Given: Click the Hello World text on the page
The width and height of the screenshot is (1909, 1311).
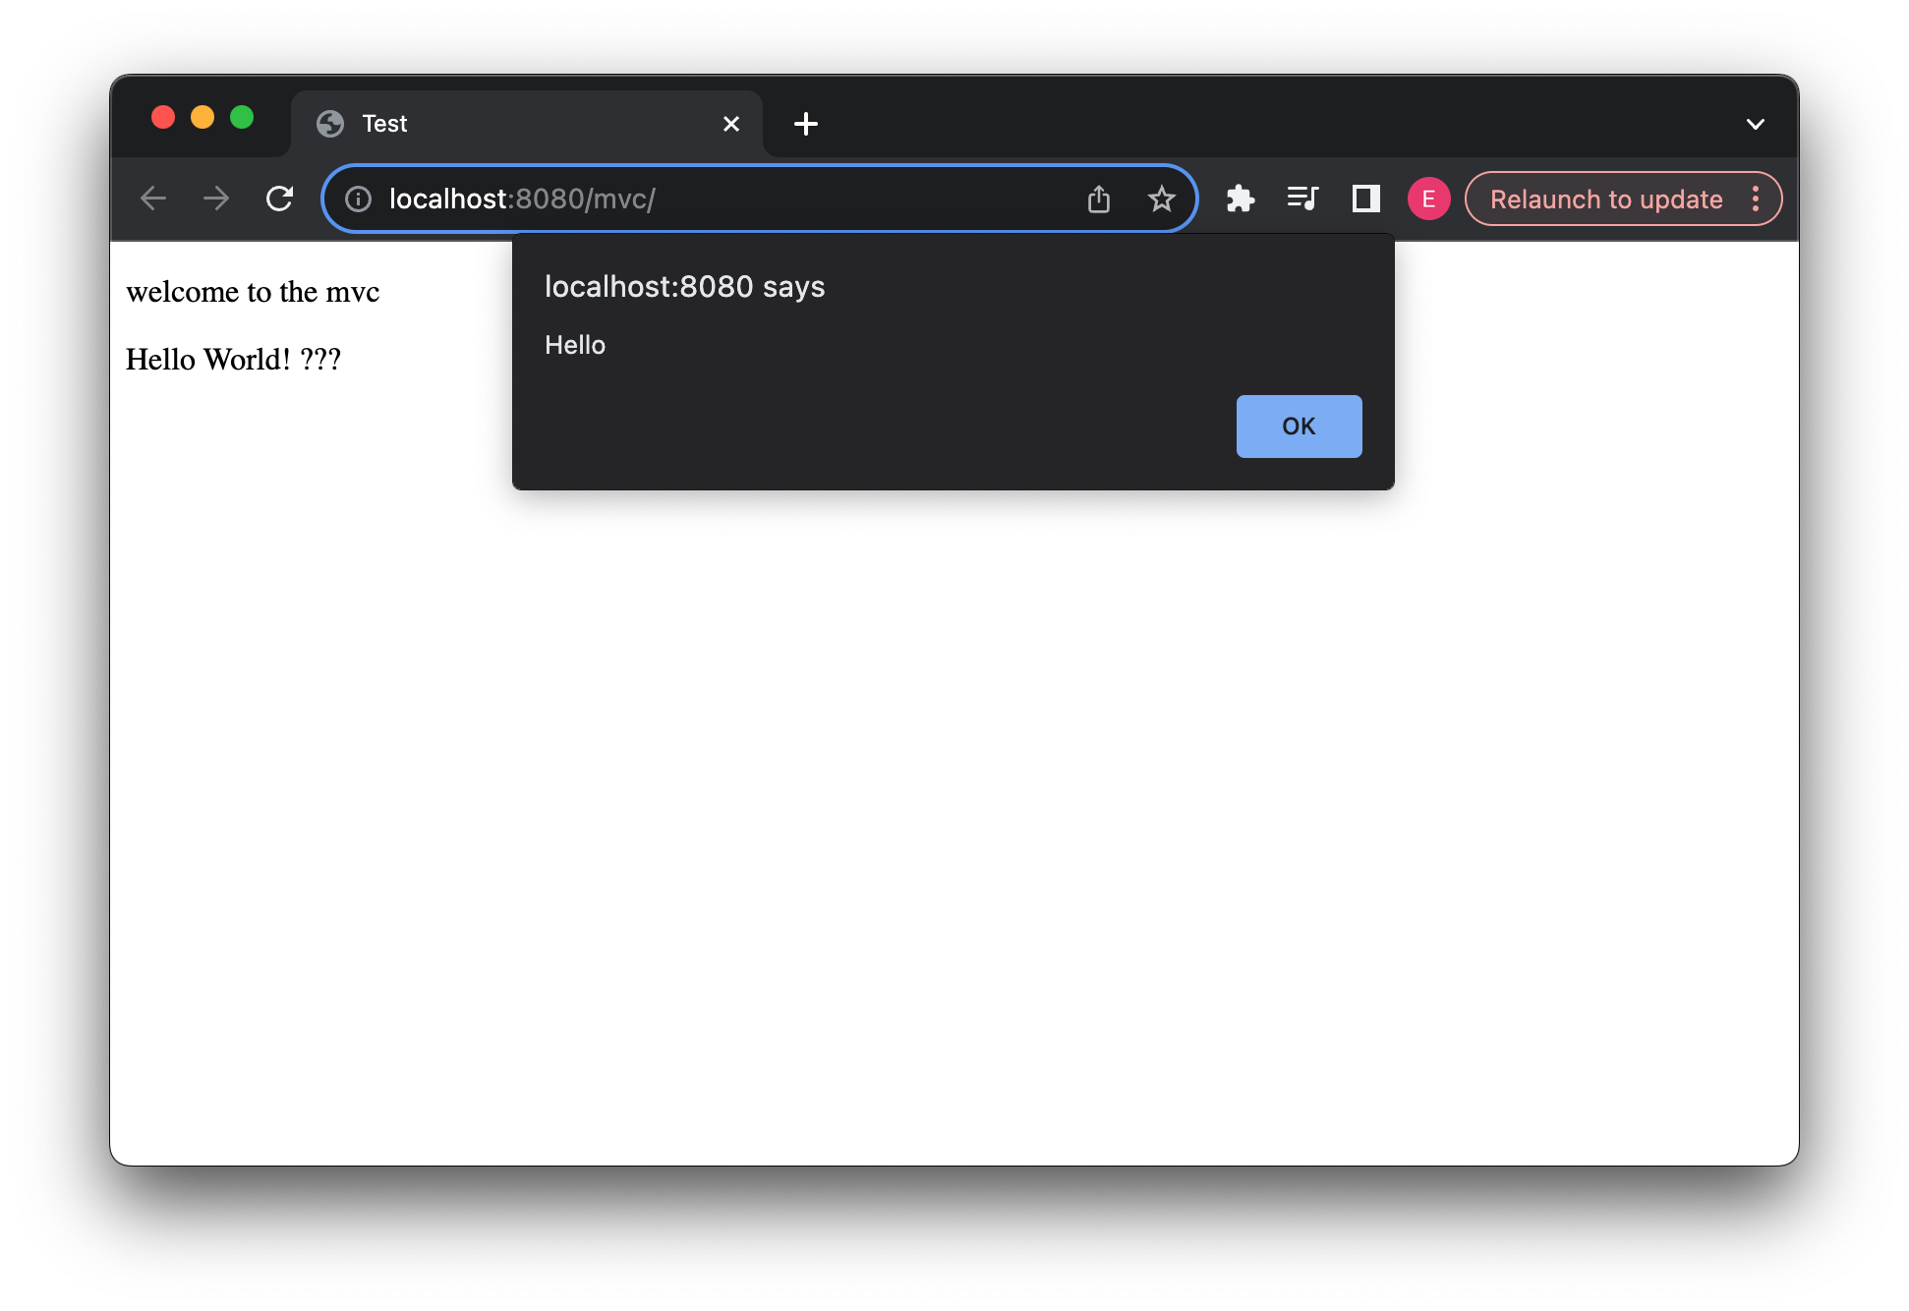Looking at the screenshot, I should point(233,358).
